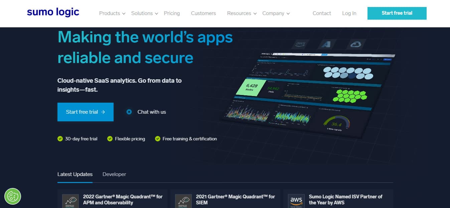Click the AWS icon on partner news card
Image resolution: width=450 pixels, height=208 pixels.
point(296,201)
